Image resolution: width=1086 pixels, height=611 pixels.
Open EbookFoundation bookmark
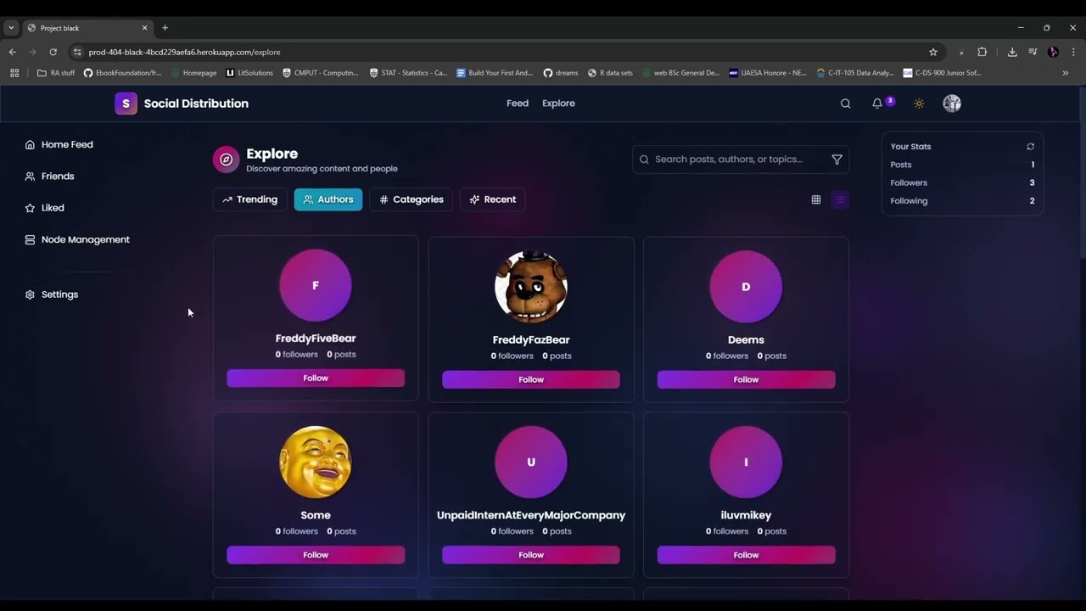pos(122,73)
